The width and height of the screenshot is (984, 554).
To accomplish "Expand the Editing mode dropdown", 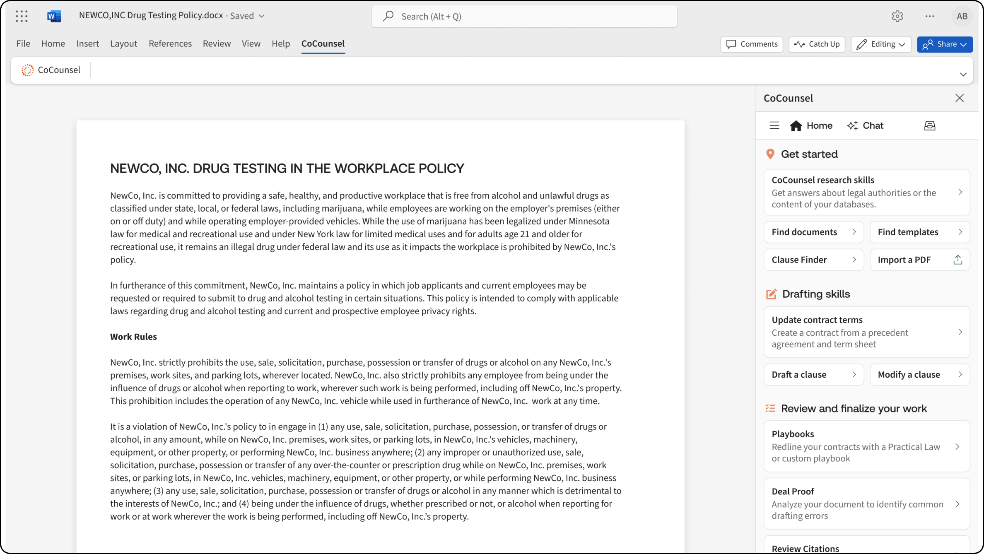I will click(x=881, y=44).
